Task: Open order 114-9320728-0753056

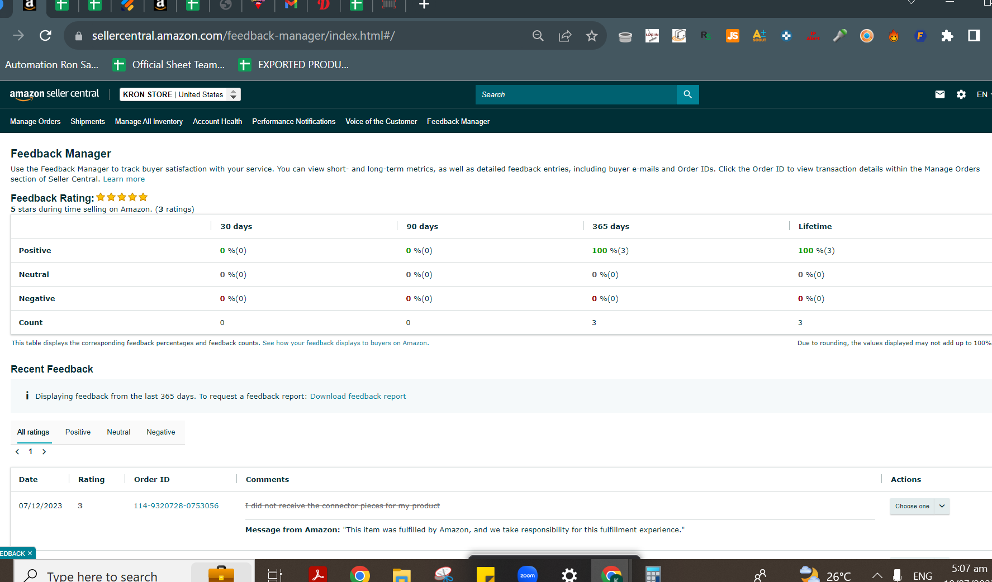Action: coord(176,505)
